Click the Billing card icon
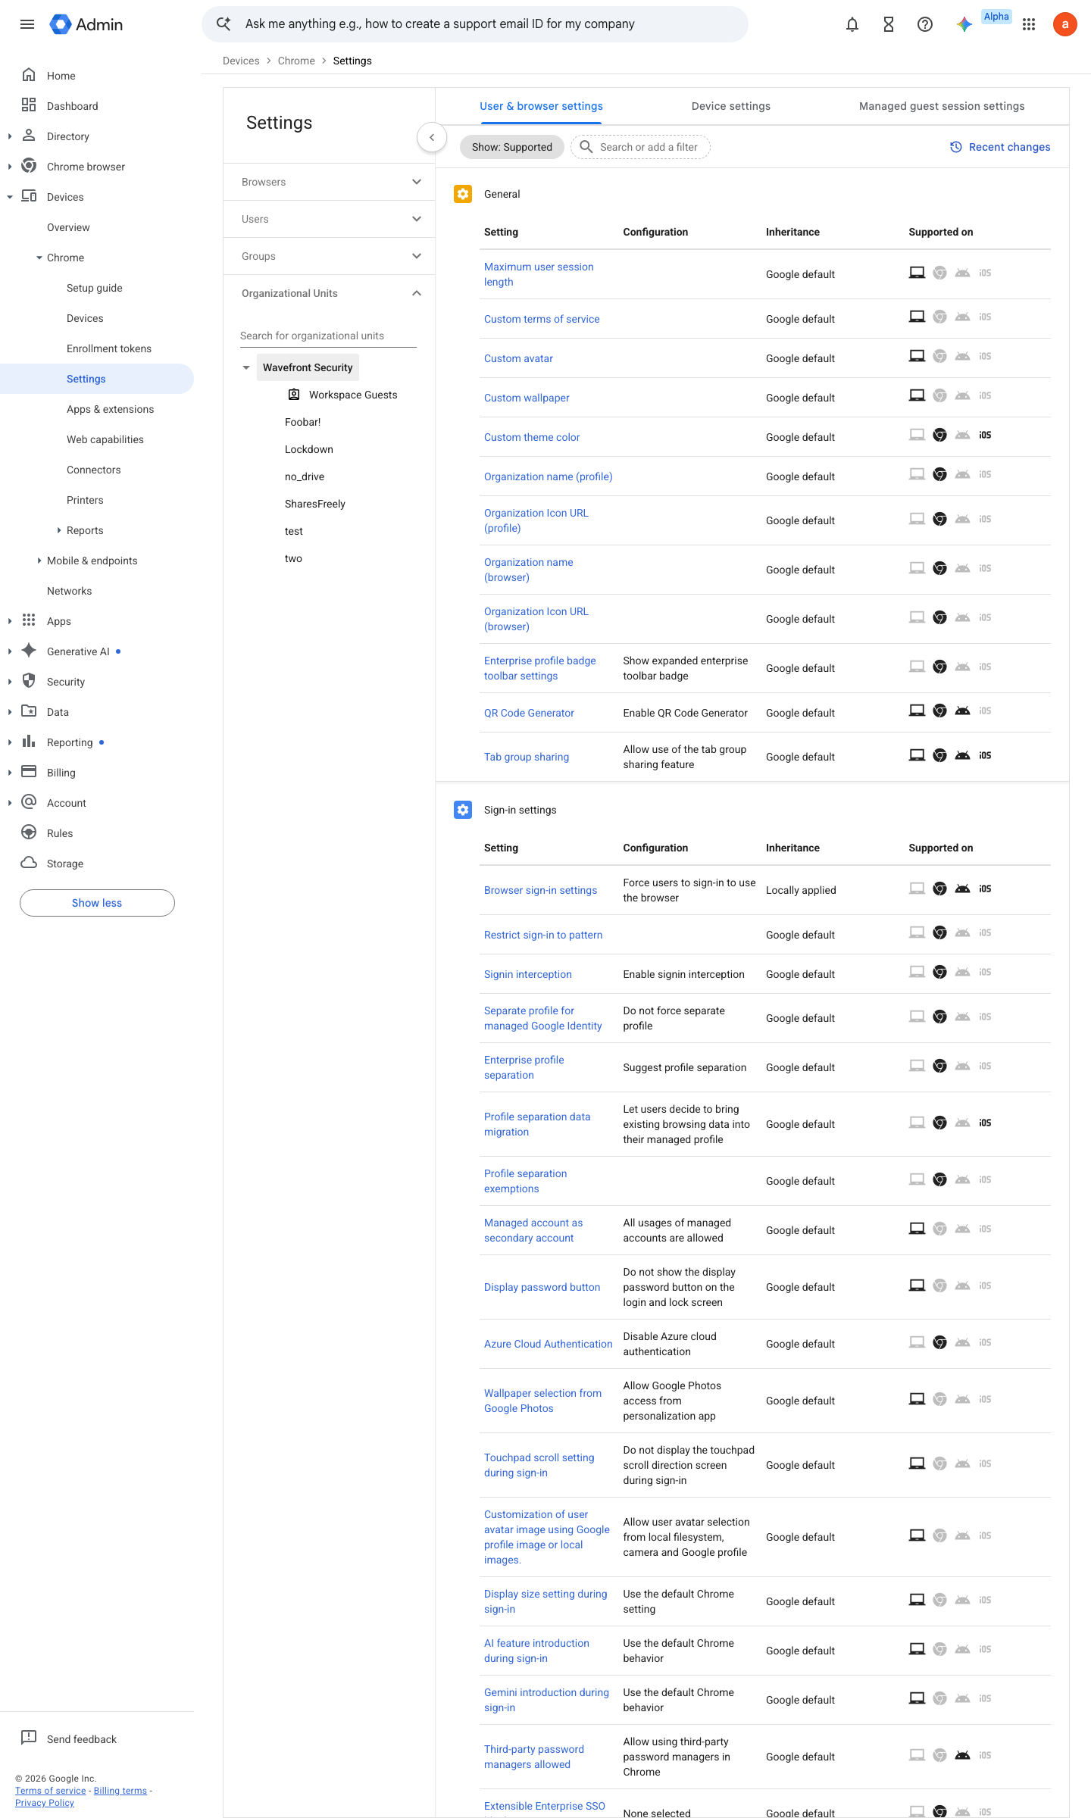This screenshot has width=1091, height=1818. (29, 772)
